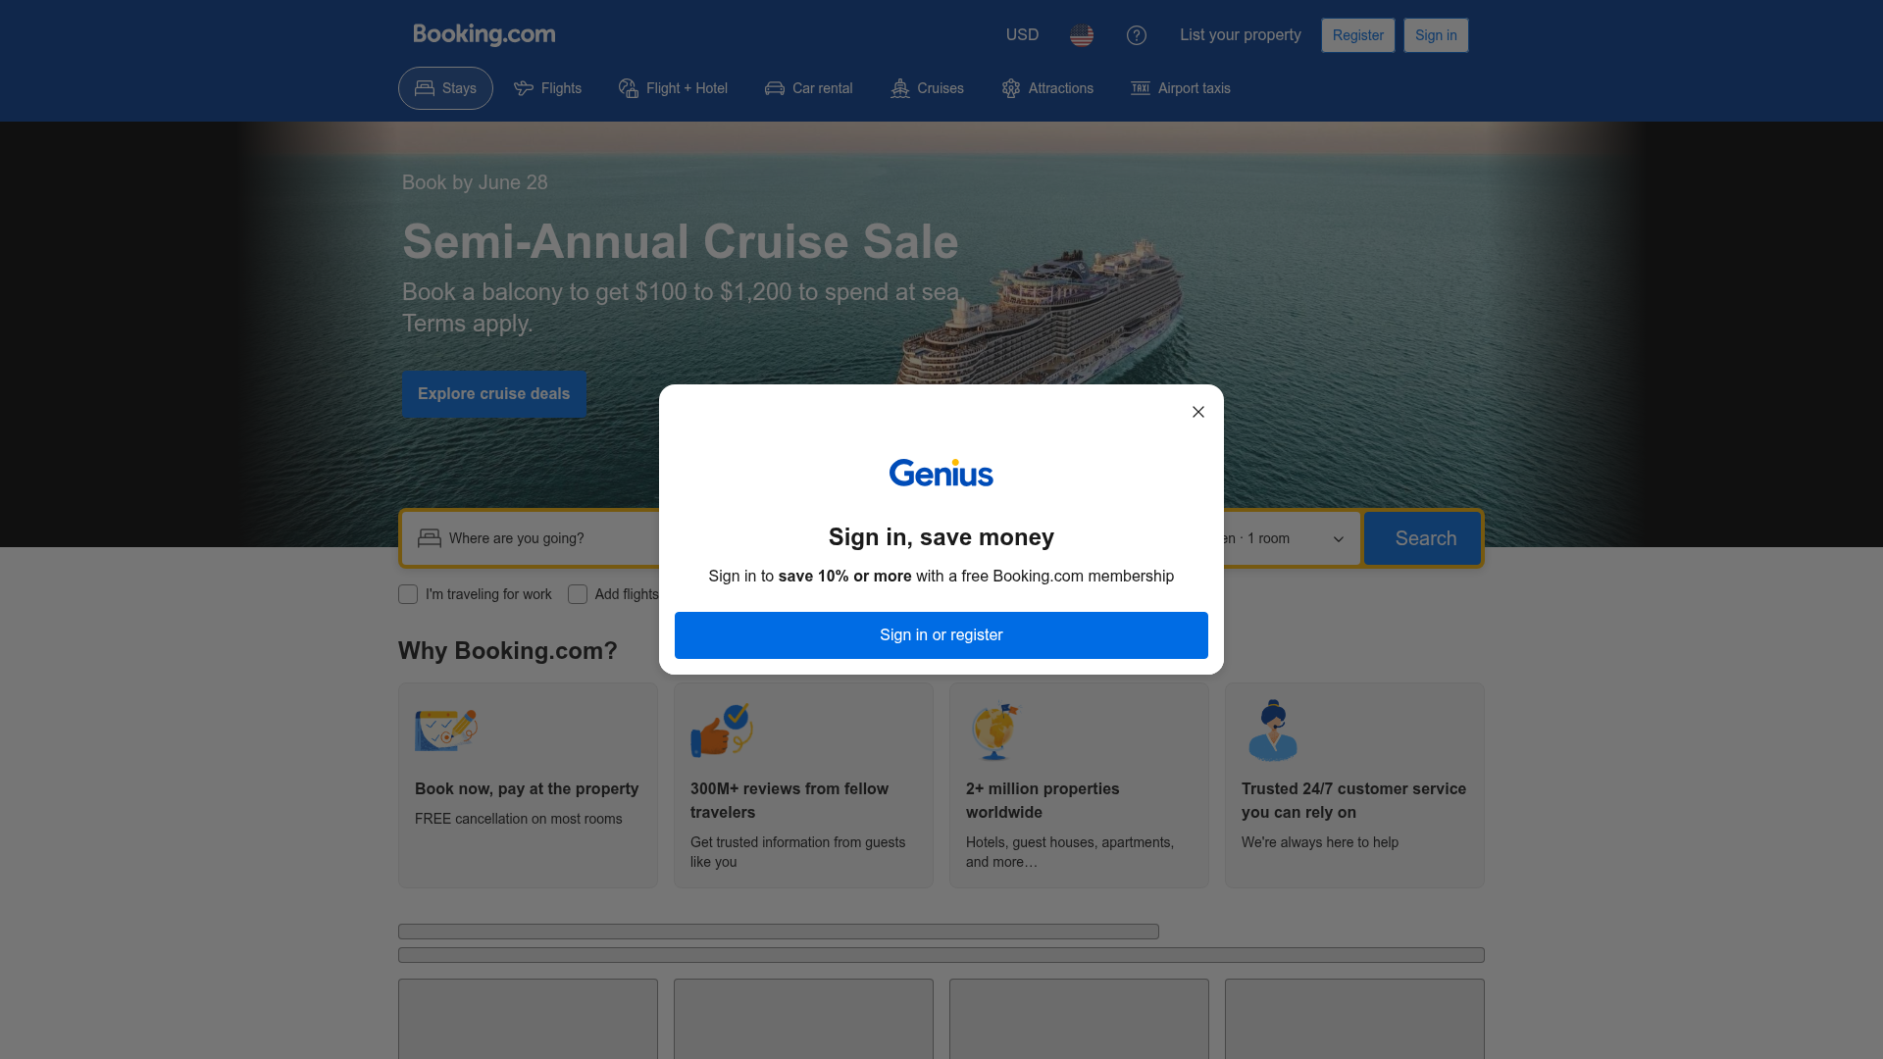Switch to the Flights tab
Image resolution: width=1883 pixels, height=1059 pixels.
[547, 88]
